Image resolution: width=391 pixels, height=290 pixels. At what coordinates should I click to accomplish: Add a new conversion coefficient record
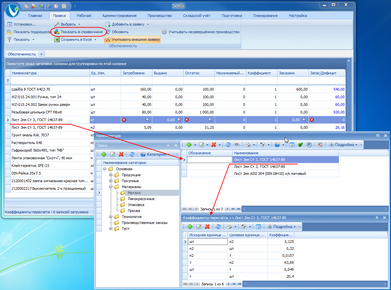(x=190, y=227)
